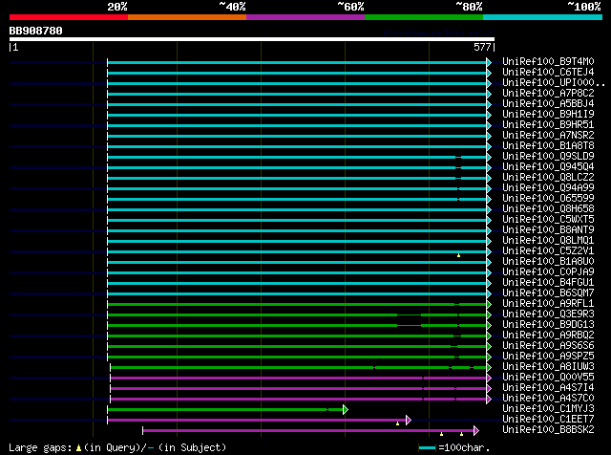The width and height of the screenshot is (611, 455).
Task: Select the UniRef100_Q8H658 label
Action: (x=548, y=209)
